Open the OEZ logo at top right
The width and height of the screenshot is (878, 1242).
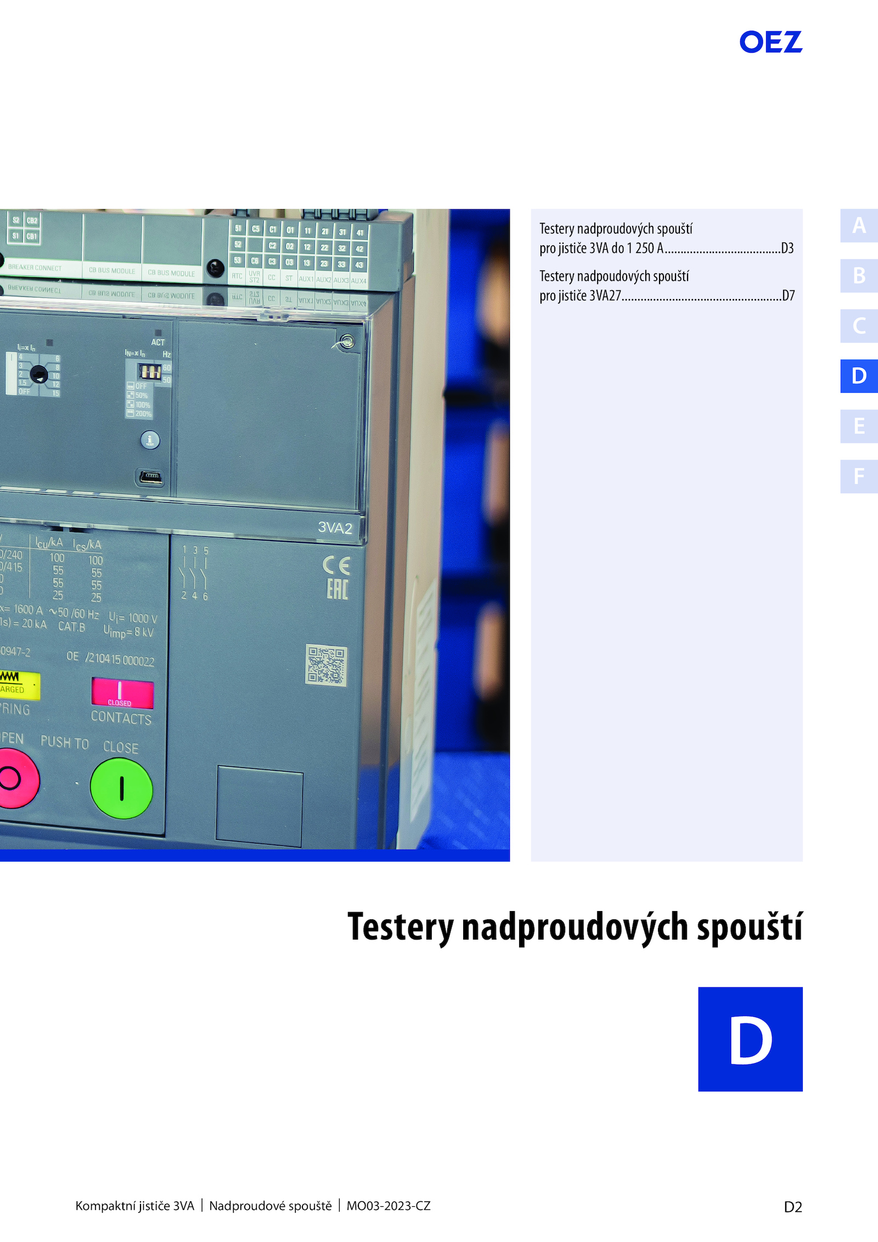(x=770, y=42)
